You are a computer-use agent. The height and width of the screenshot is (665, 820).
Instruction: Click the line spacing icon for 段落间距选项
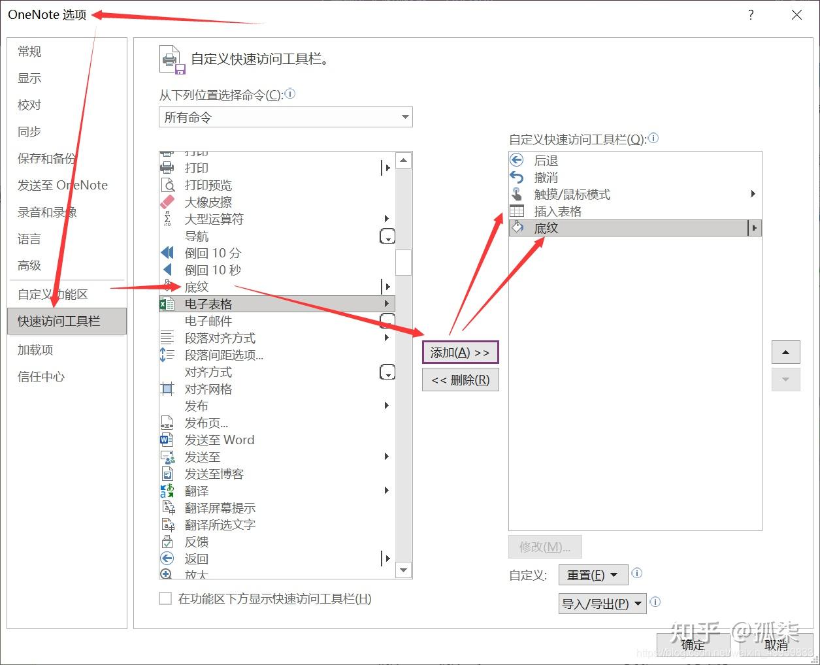click(167, 355)
